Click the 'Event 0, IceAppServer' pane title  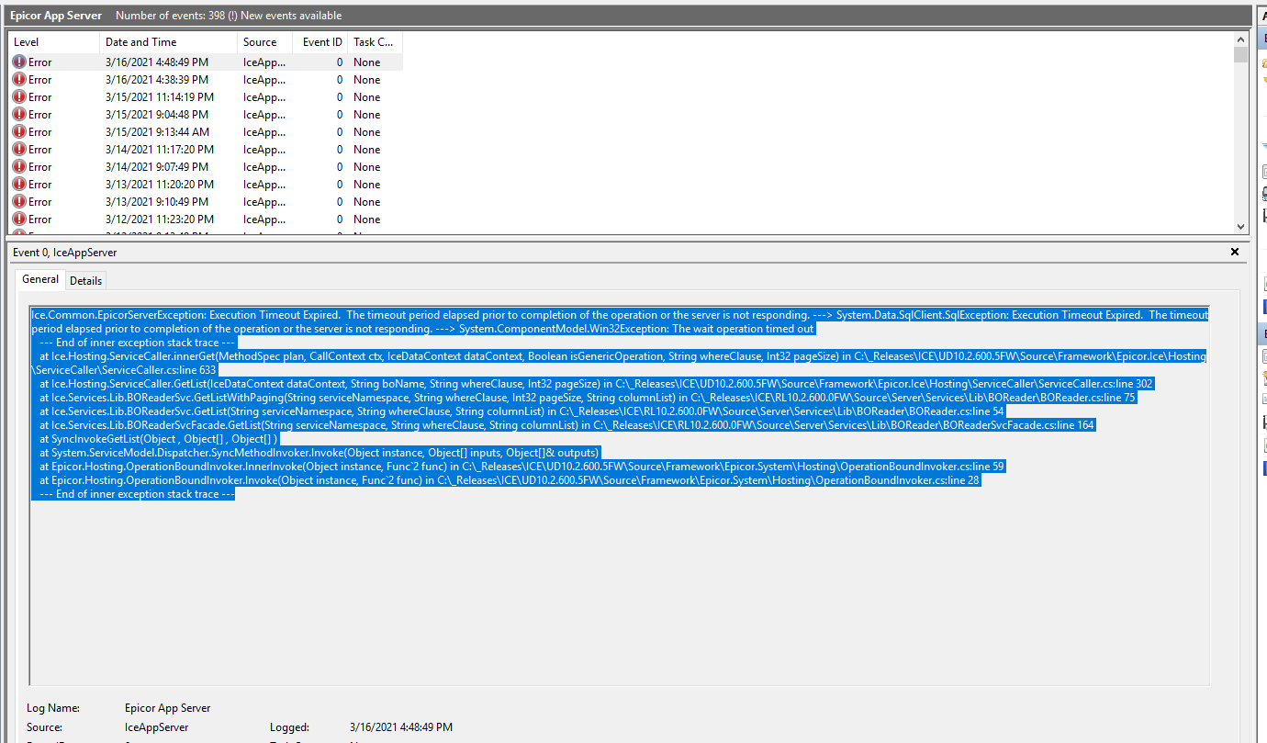point(65,253)
